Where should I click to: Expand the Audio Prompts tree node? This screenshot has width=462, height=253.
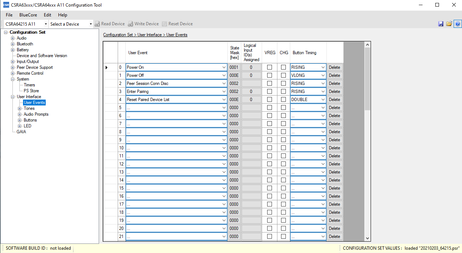(20, 114)
